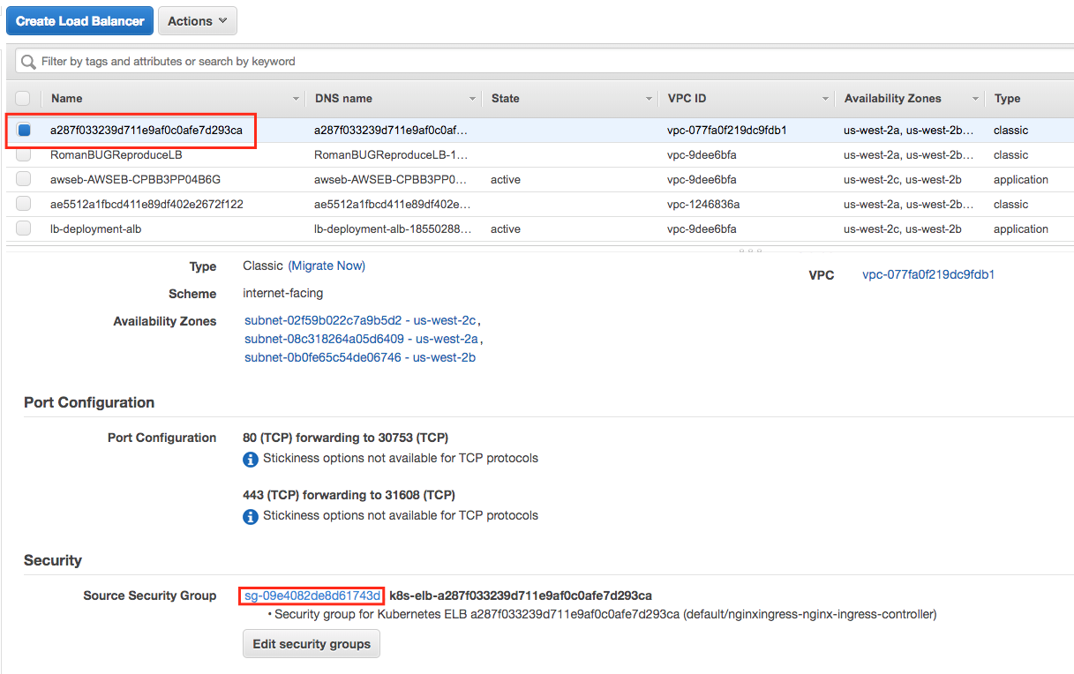Image resolution: width=1074 pixels, height=674 pixels.
Task: Click the DNS name column header
Action: (x=343, y=99)
